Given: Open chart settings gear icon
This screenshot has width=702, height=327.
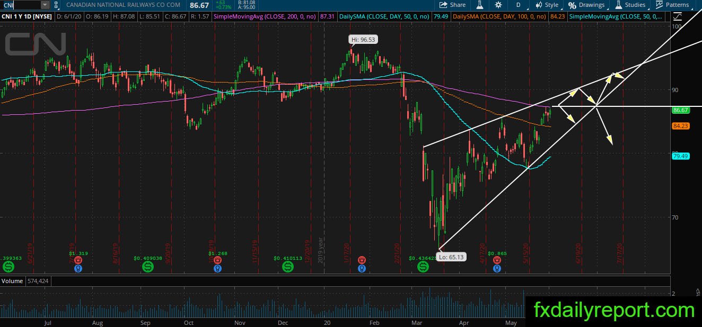Looking at the screenshot, I should pos(498,5).
